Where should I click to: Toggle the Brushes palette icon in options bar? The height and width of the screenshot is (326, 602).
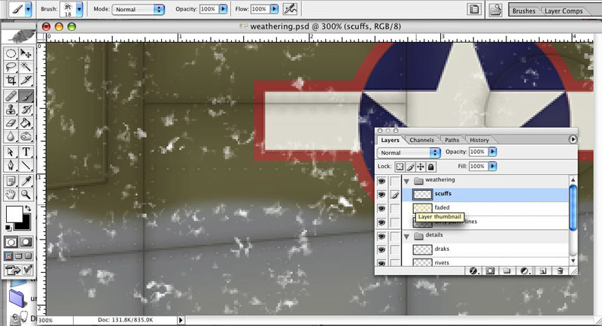click(474, 10)
